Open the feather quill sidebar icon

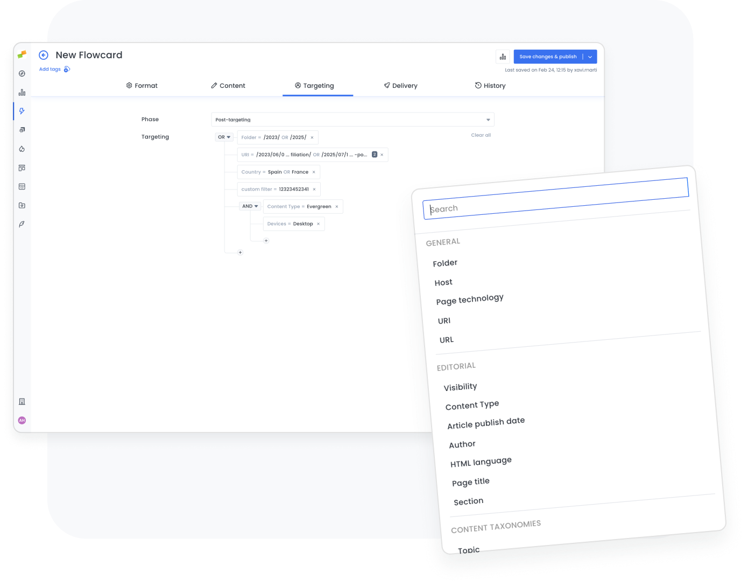[22, 224]
